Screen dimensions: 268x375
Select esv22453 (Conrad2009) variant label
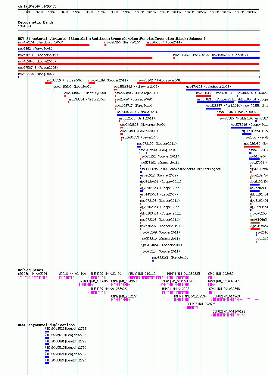point(139,131)
